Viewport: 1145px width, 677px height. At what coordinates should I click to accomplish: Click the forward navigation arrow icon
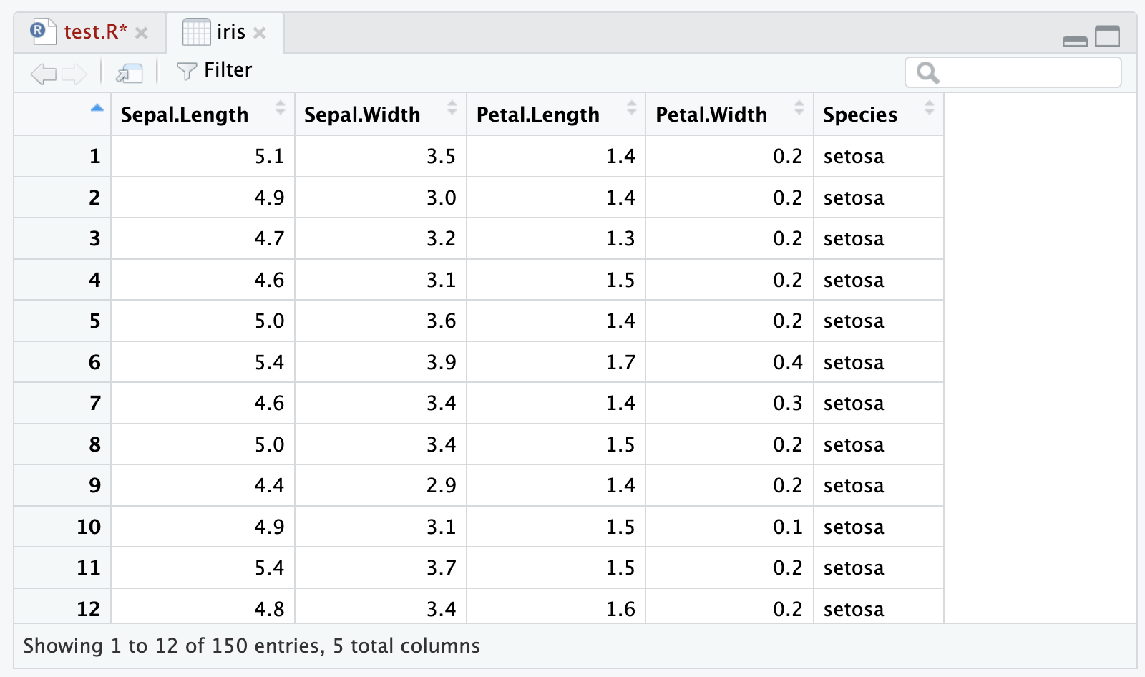pyautogui.click(x=74, y=73)
